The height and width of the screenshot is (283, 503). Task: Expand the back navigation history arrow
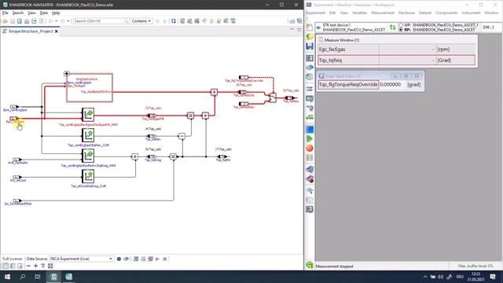click(57, 21)
